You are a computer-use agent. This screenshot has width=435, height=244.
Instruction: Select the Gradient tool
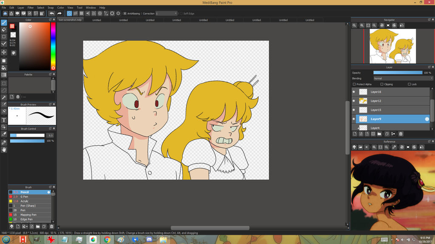coord(4,75)
